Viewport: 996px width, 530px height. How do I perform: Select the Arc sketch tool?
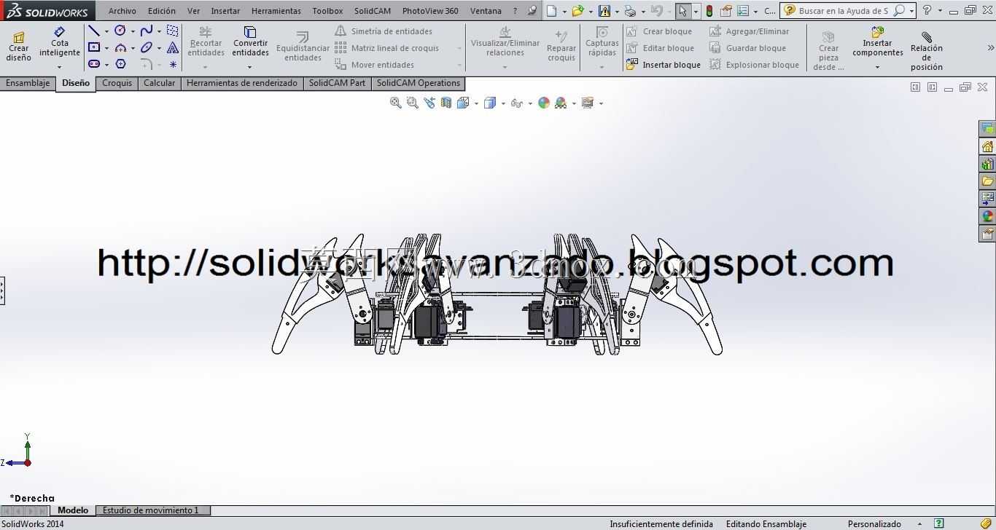(120, 48)
